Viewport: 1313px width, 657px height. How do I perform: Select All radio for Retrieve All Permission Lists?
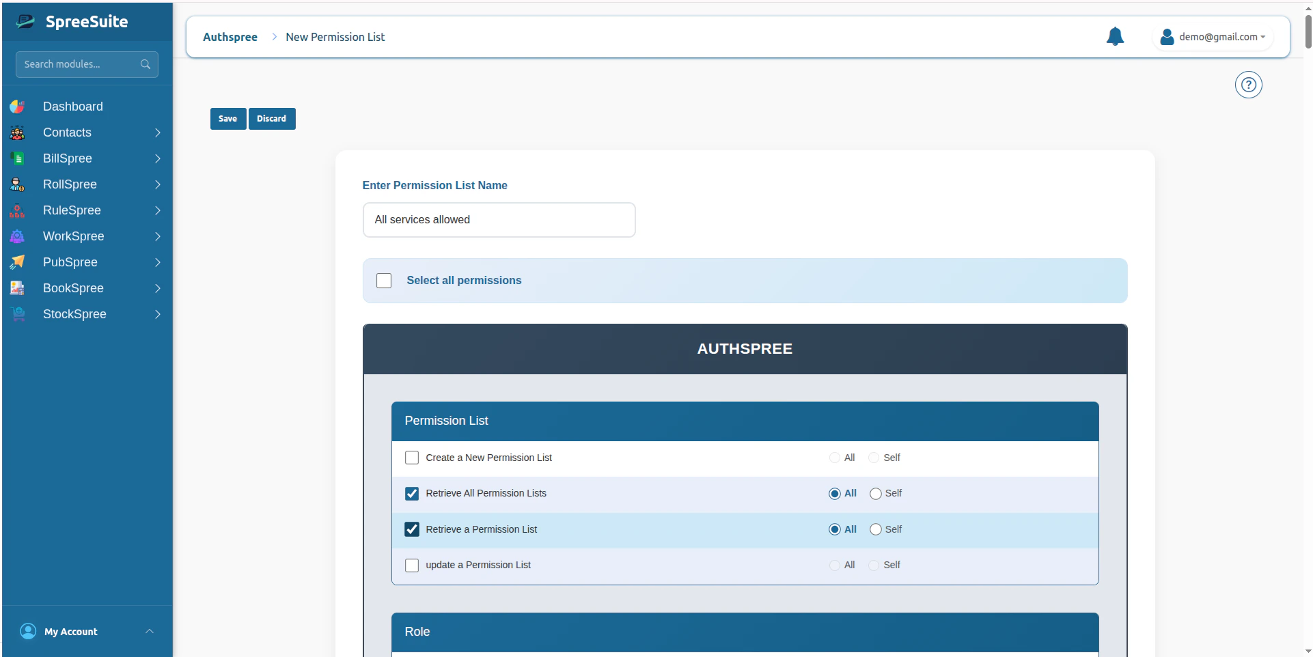pos(835,494)
